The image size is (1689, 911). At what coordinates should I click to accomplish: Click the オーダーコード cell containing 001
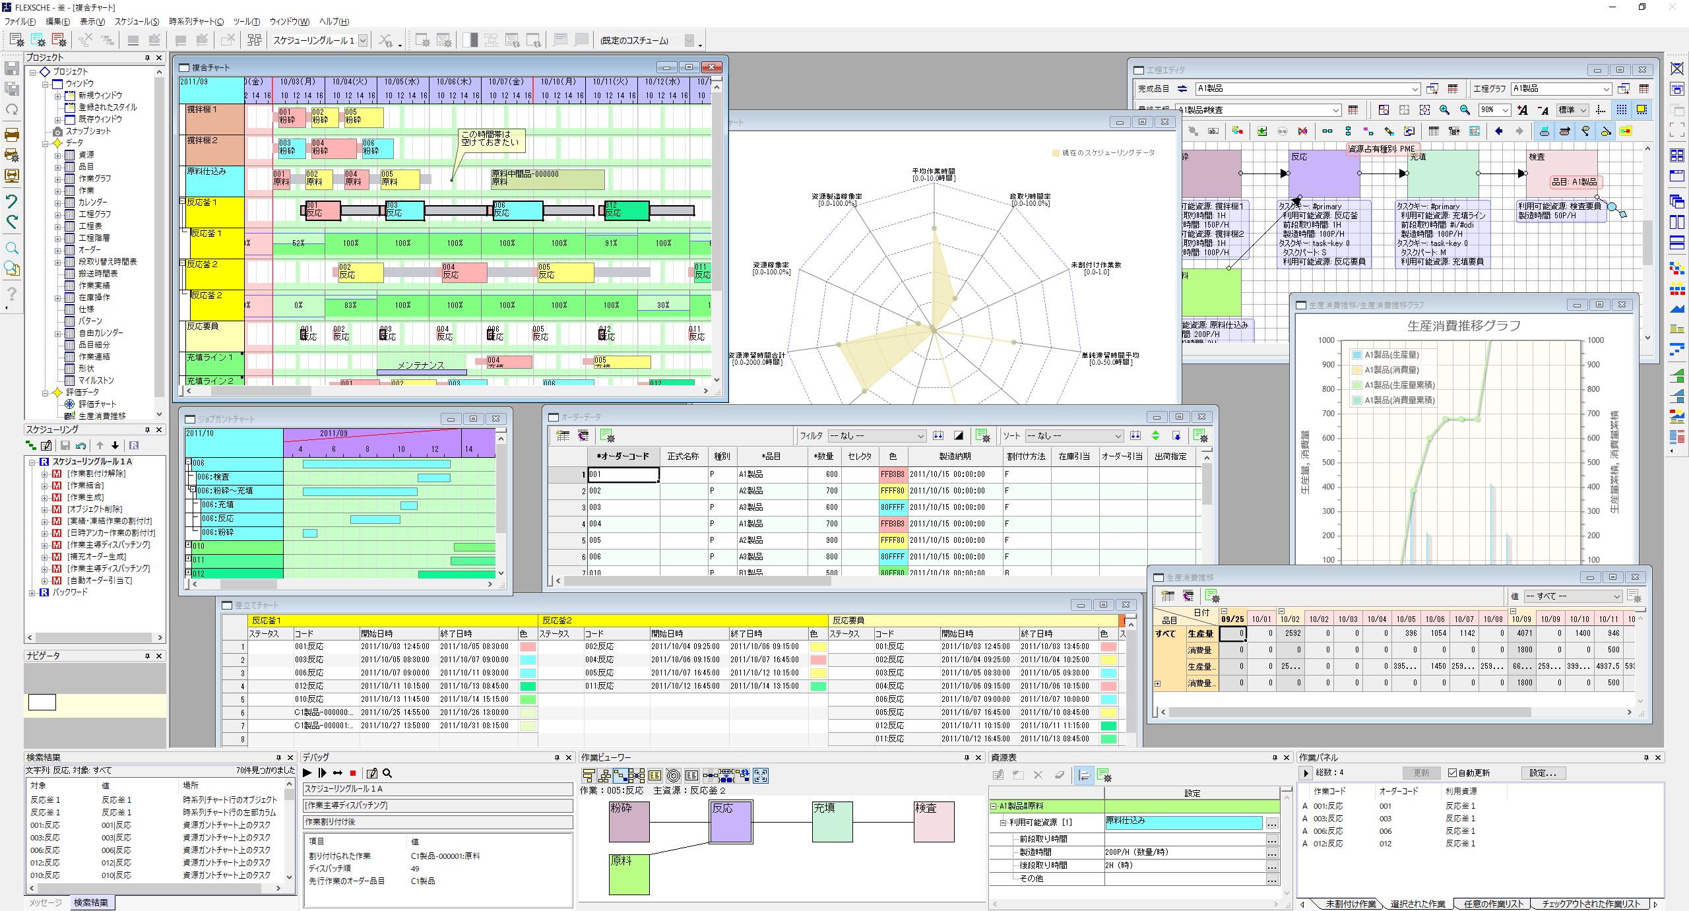tap(623, 474)
